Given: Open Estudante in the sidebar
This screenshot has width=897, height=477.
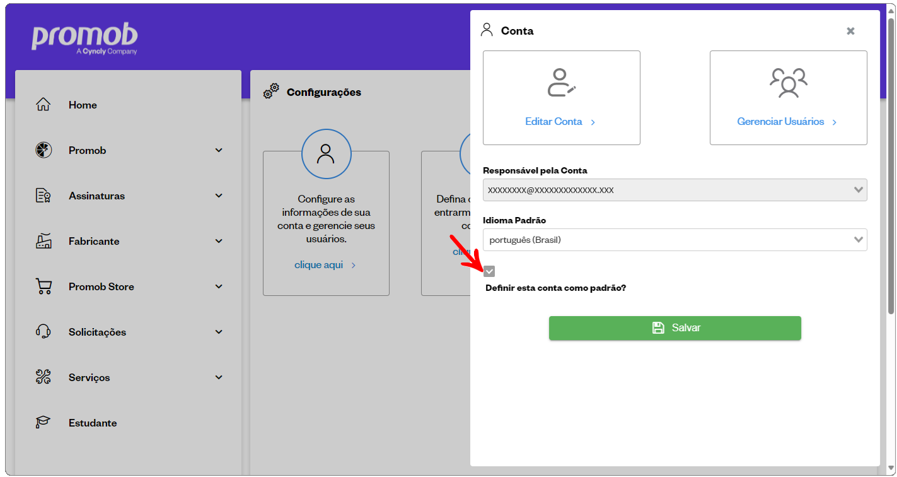Looking at the screenshot, I should pyautogui.click(x=93, y=423).
